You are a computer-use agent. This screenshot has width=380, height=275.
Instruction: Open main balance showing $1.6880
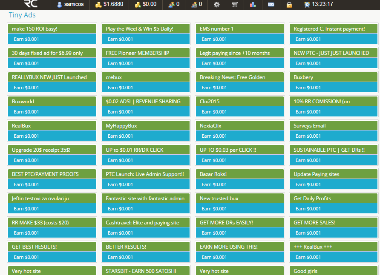109,4
